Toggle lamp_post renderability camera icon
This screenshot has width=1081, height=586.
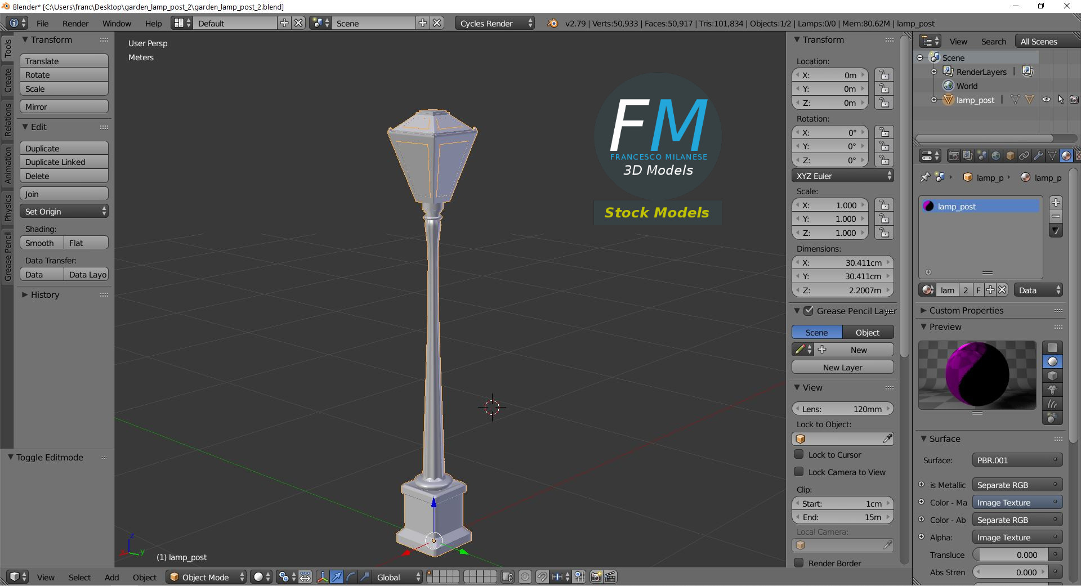coord(1074,100)
